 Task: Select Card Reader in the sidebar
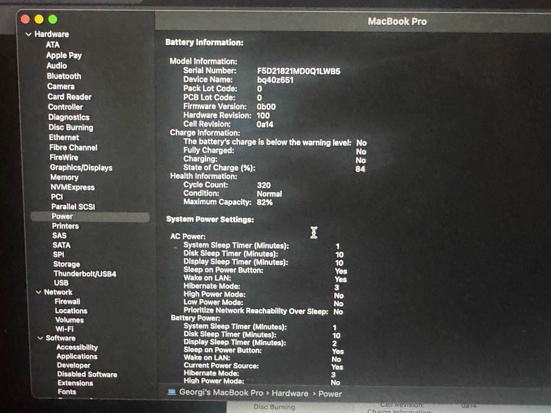pyautogui.click(x=70, y=97)
